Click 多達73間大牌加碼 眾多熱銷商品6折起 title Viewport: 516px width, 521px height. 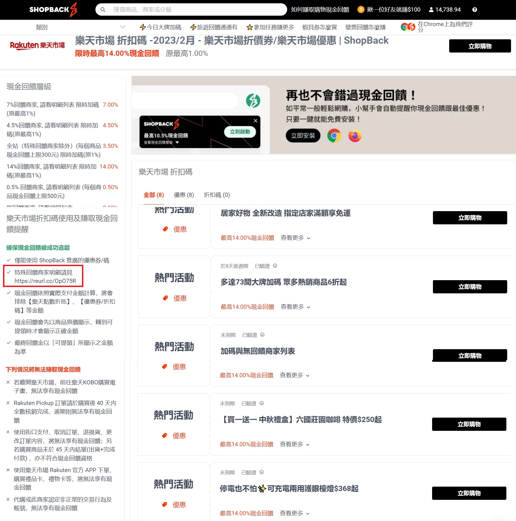point(283,282)
